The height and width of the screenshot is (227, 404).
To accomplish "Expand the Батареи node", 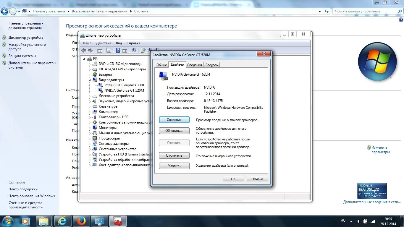I will pyautogui.click(x=90, y=74).
